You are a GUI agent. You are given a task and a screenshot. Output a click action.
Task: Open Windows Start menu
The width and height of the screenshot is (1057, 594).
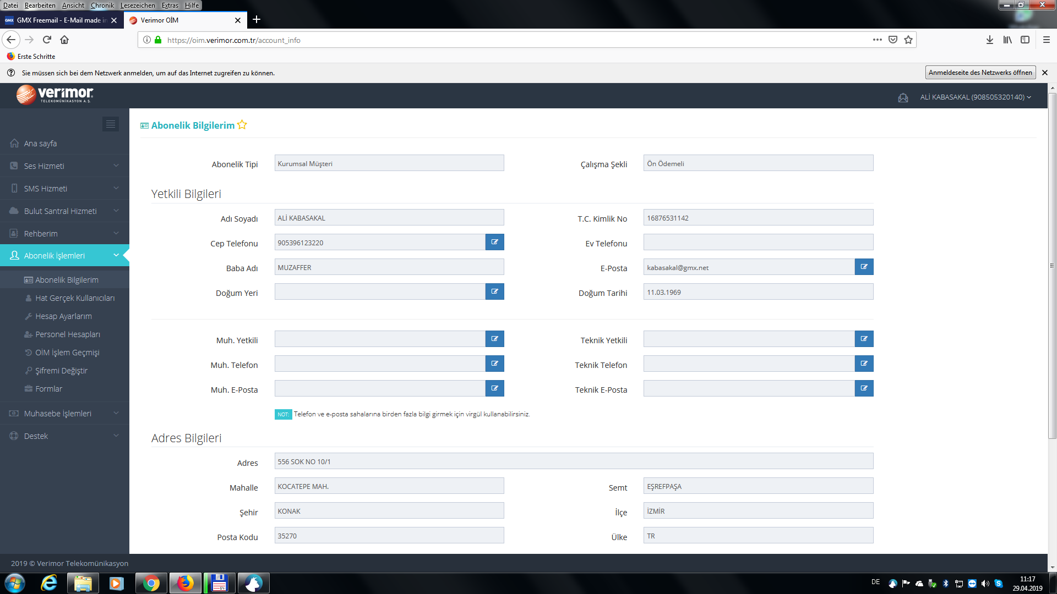[x=15, y=583]
